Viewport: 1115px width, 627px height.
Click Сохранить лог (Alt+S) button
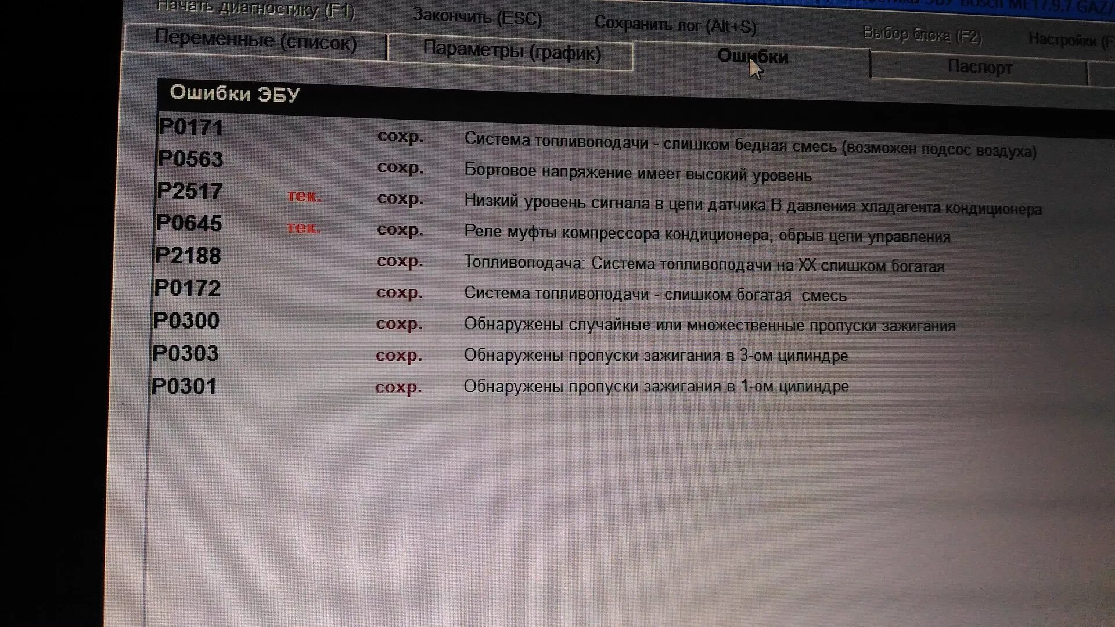[675, 25]
